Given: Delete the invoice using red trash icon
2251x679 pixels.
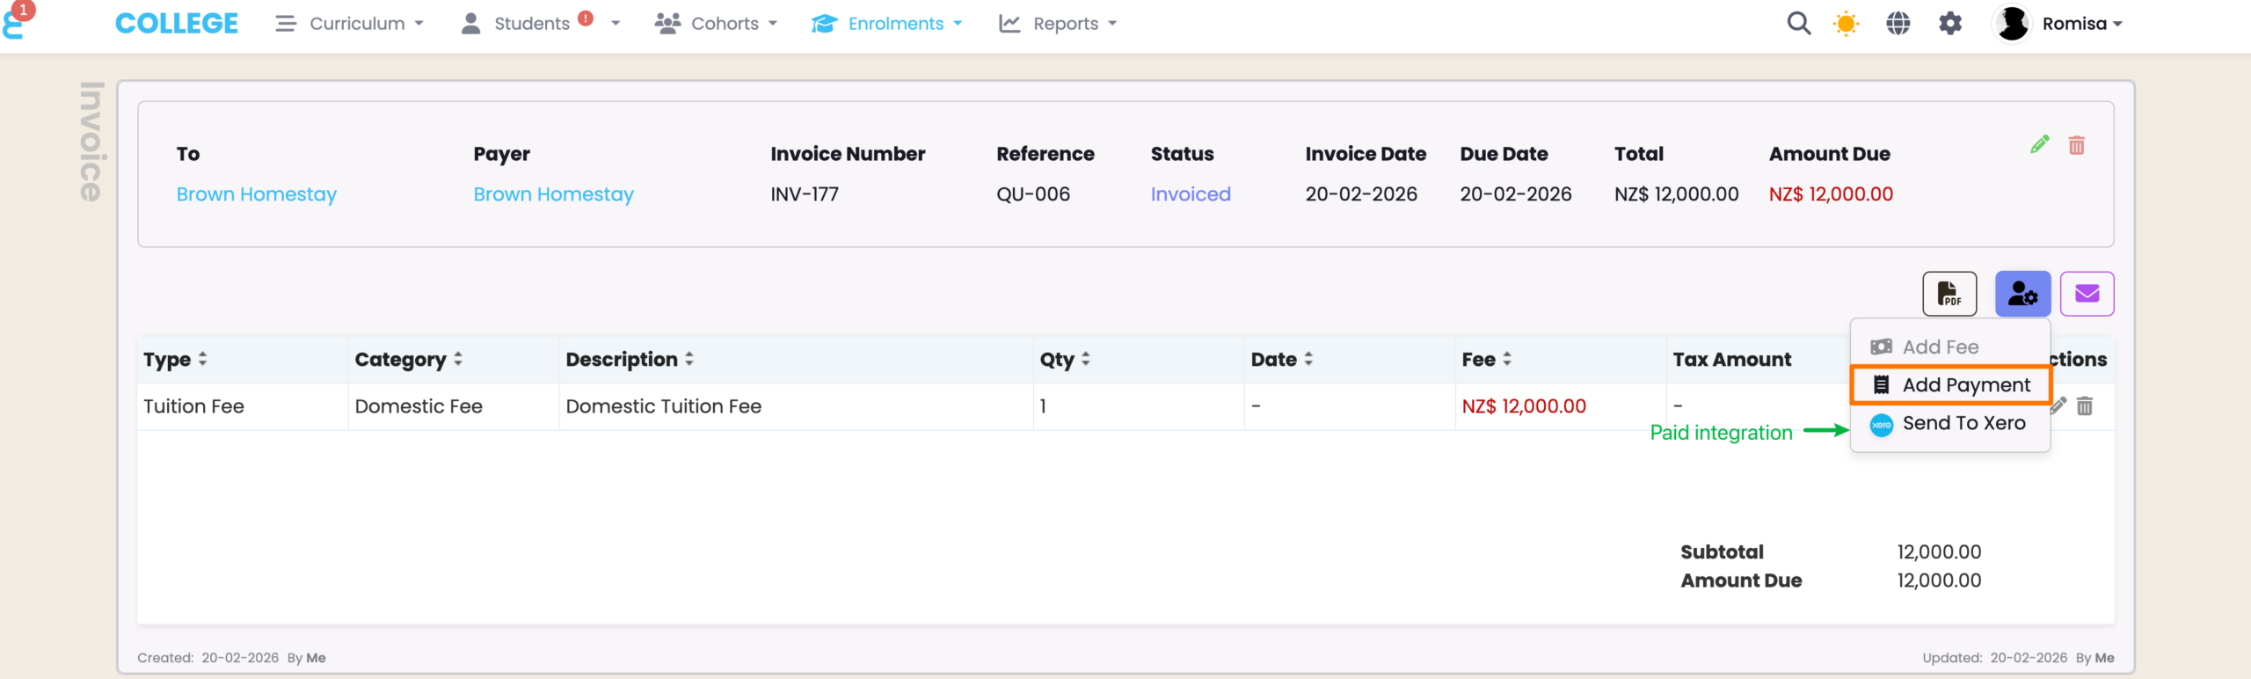Looking at the screenshot, I should click(2076, 145).
